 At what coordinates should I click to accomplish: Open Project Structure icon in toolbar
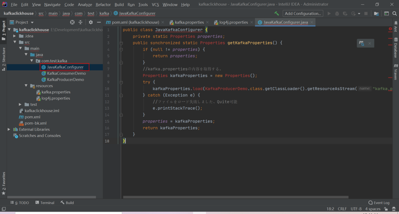[x=376, y=14]
